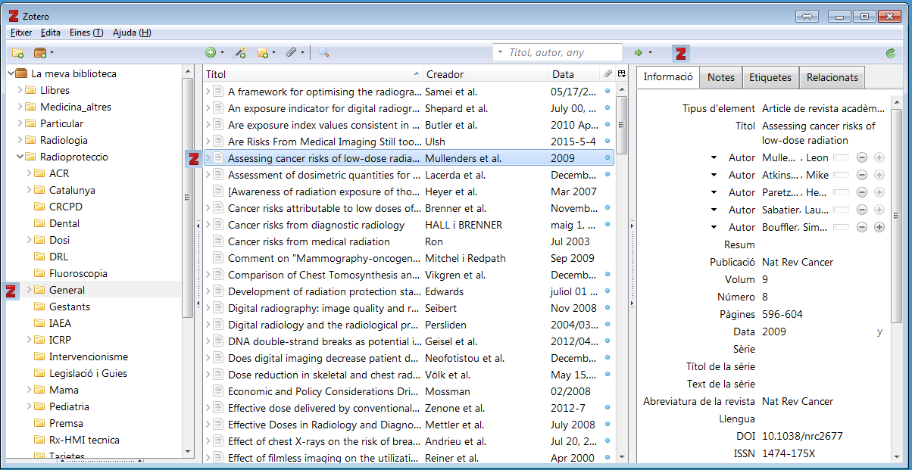Screen dimensions: 912x470
Task: Expand the Radiologia collection
Action: click(x=20, y=140)
